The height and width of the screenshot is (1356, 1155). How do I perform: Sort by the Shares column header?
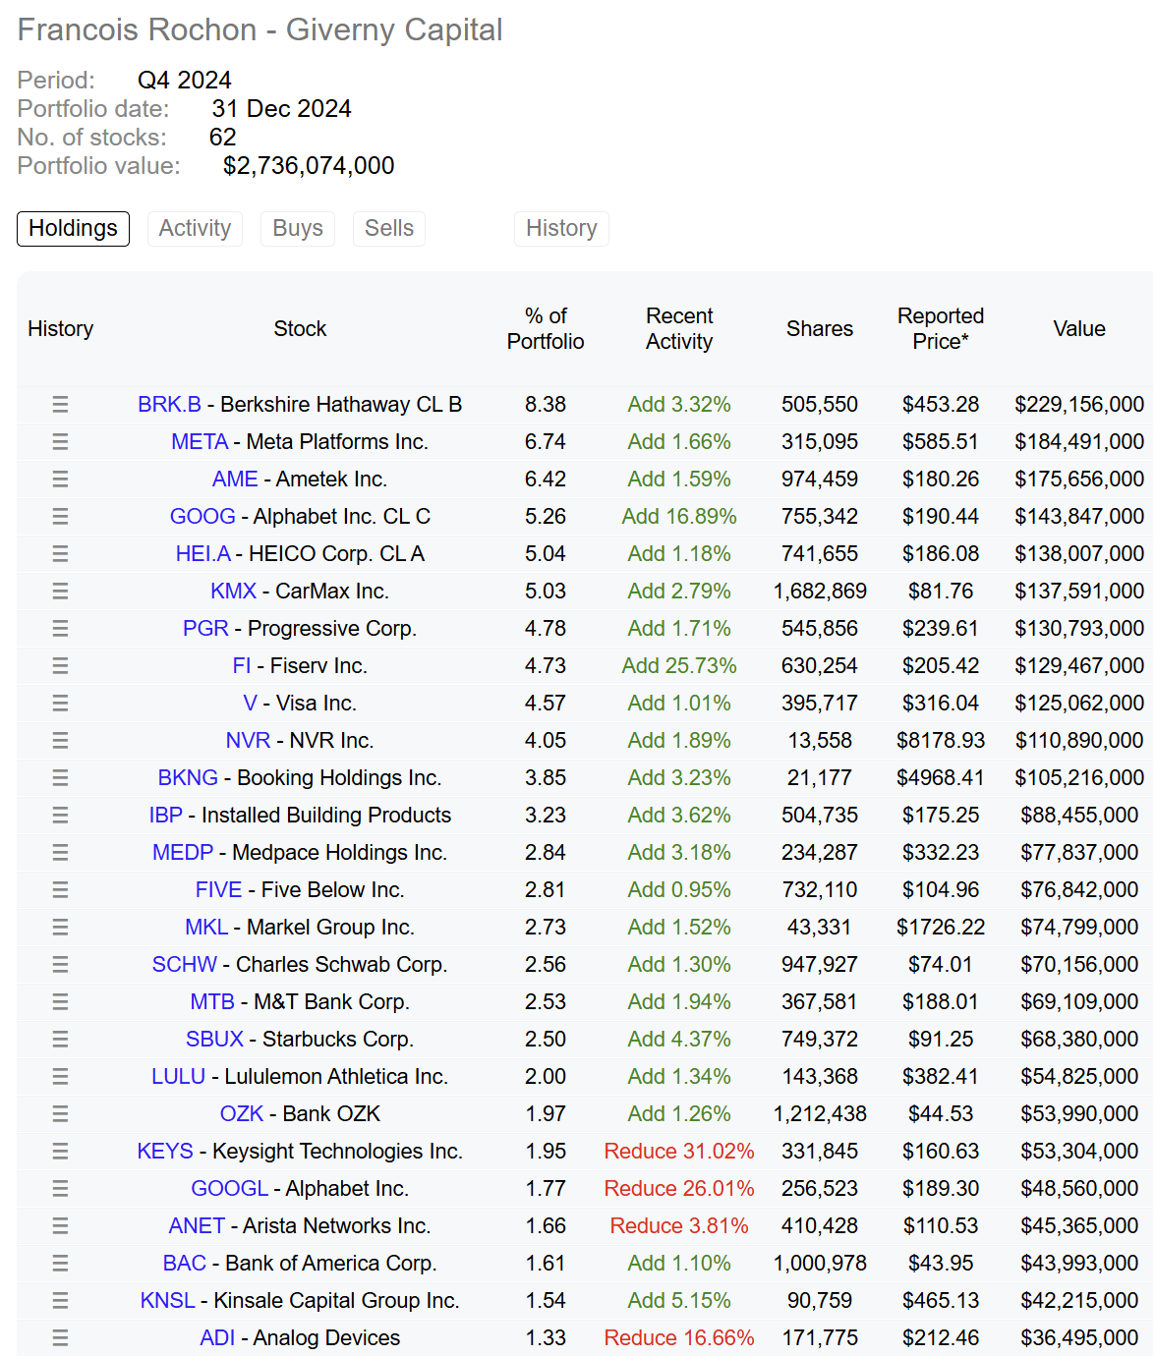click(820, 328)
